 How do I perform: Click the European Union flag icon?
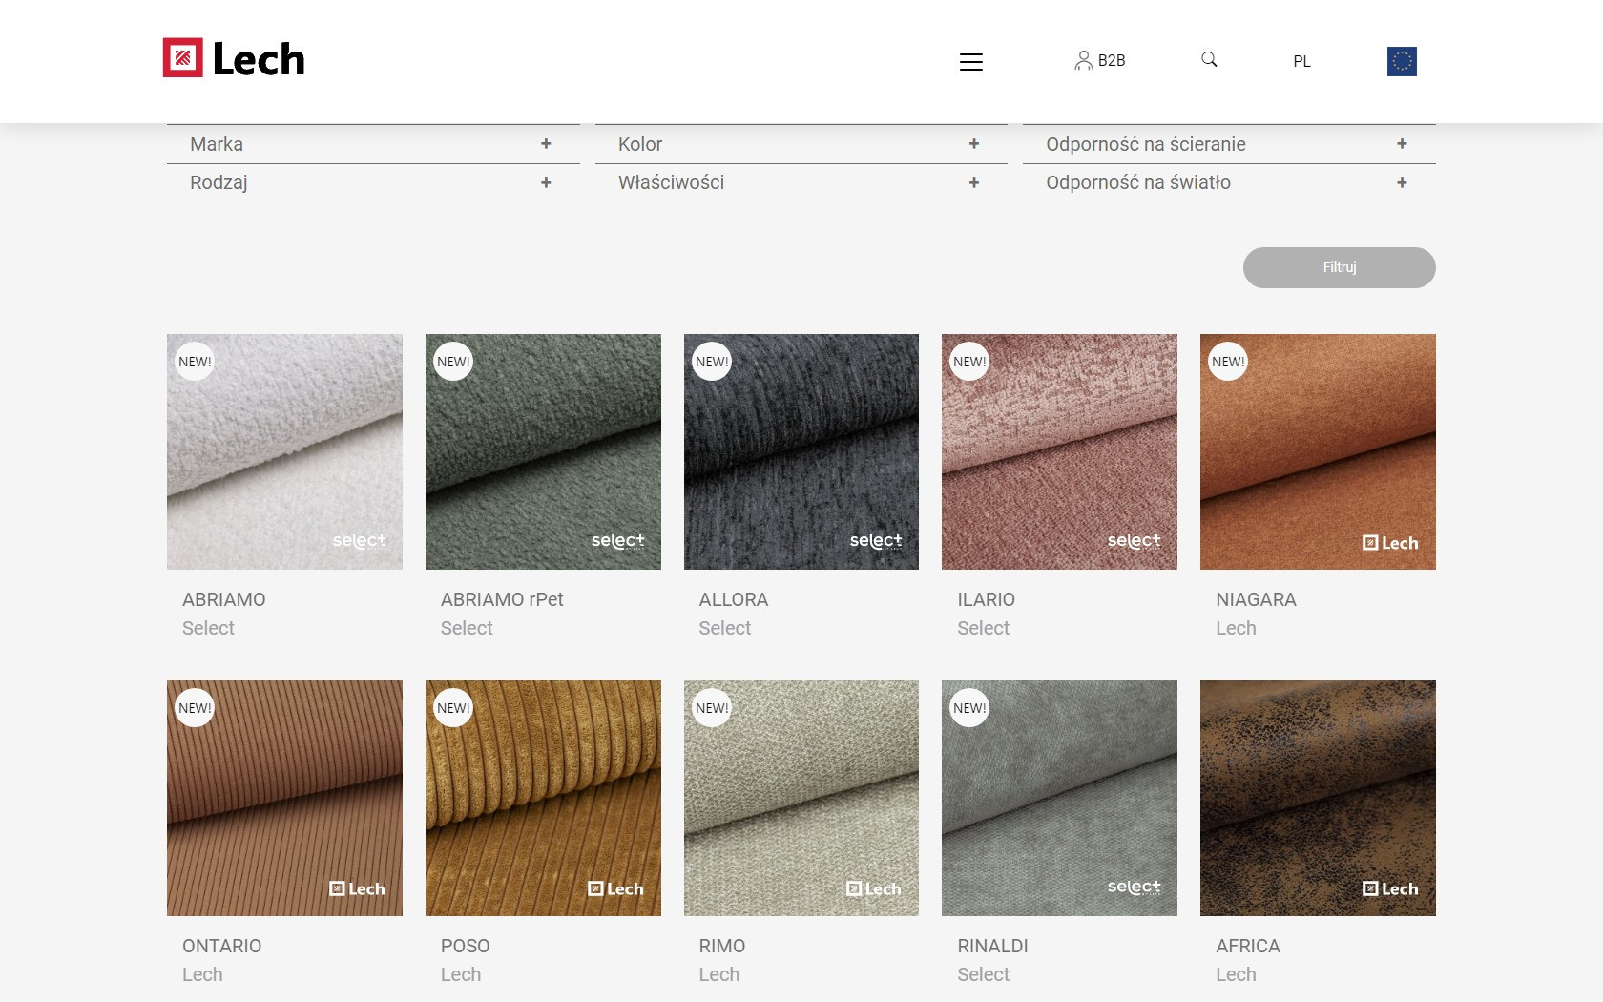tap(1401, 62)
